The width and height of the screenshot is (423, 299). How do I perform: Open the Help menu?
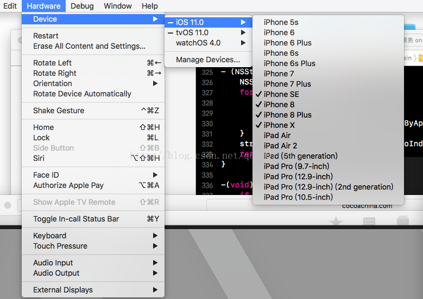[x=150, y=6]
